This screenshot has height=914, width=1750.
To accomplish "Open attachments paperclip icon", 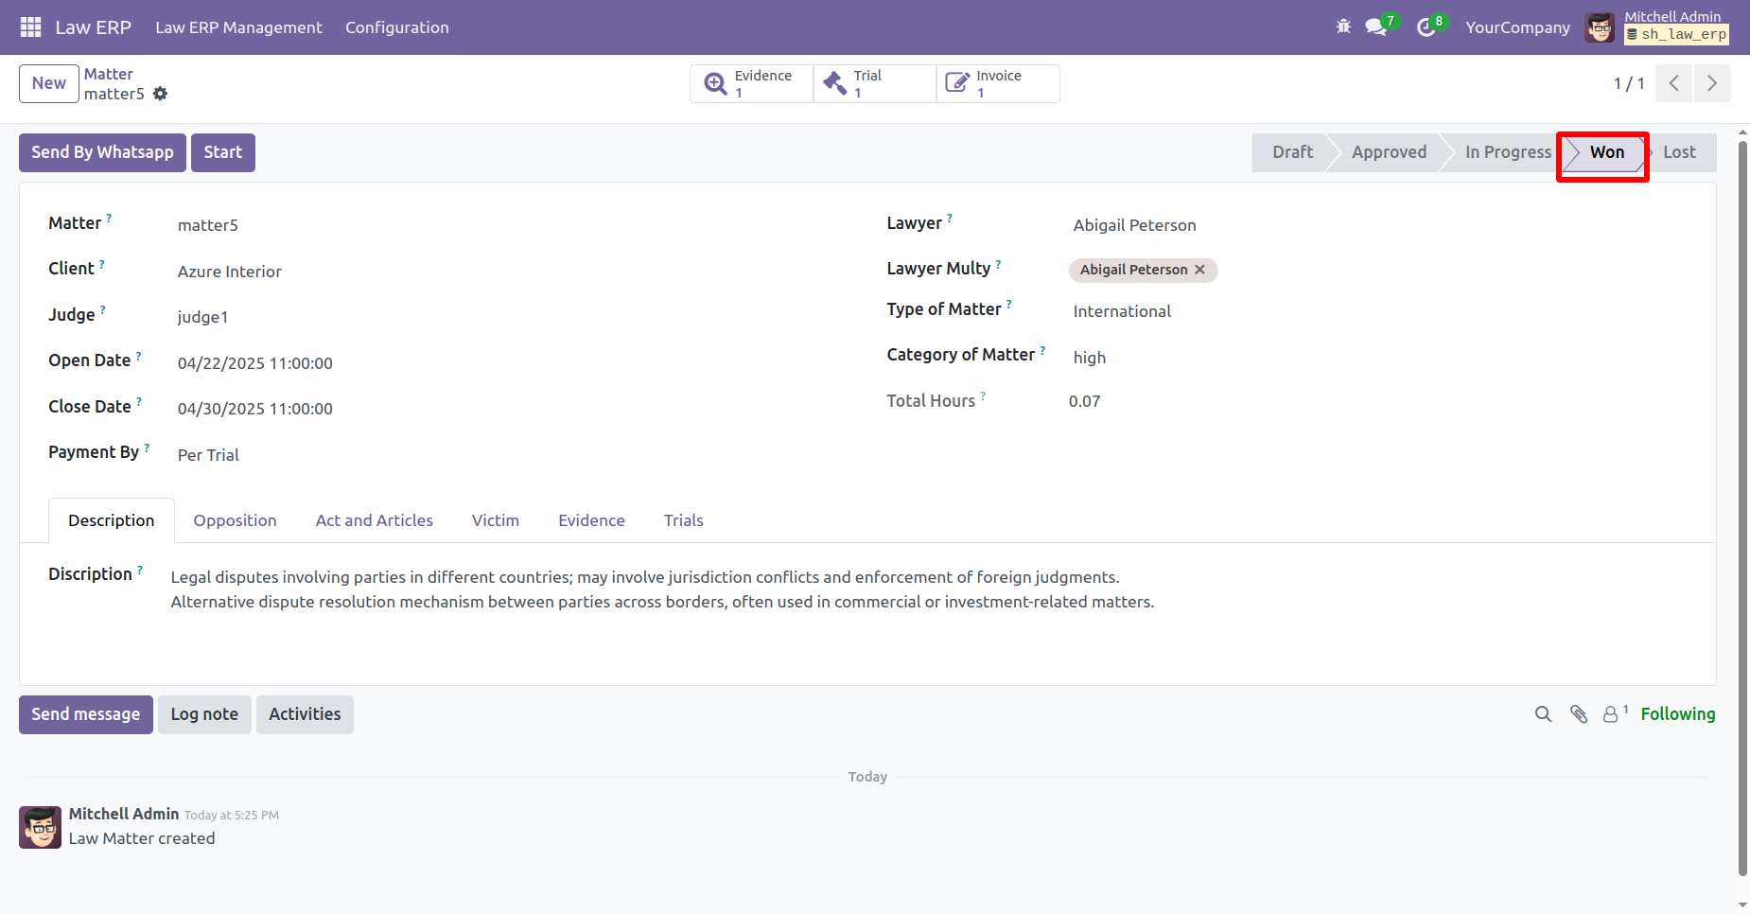I will click(x=1579, y=714).
